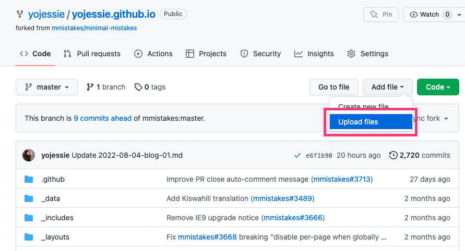The image size is (465, 251).
Task: Open the green Code dropdown button
Action: [x=438, y=87]
